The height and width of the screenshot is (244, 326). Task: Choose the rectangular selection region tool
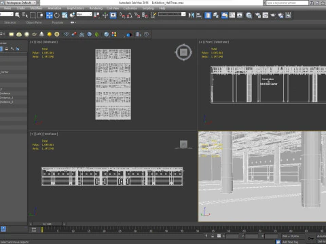pyautogui.click(x=33, y=15)
